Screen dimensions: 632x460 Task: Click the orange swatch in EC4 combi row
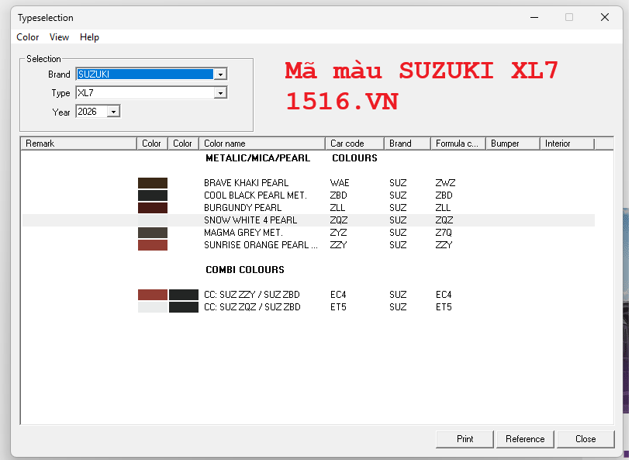152,295
